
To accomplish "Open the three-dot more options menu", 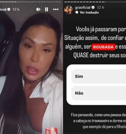I will point(56,9).
